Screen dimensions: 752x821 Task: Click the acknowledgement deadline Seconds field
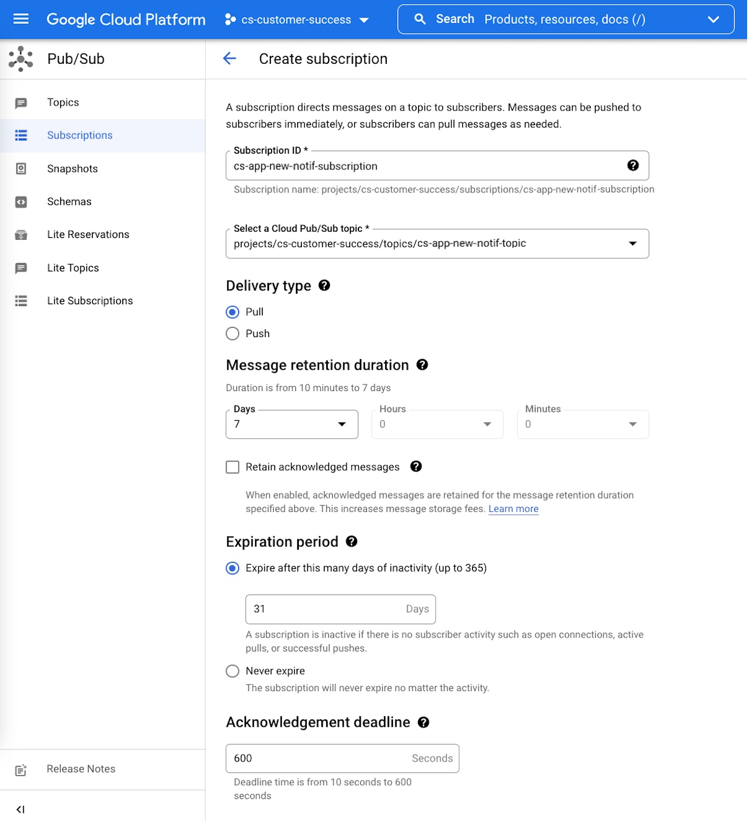point(342,758)
